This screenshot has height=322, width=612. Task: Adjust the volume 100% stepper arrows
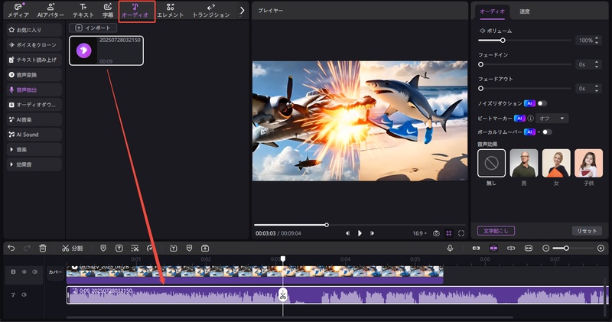(597, 41)
